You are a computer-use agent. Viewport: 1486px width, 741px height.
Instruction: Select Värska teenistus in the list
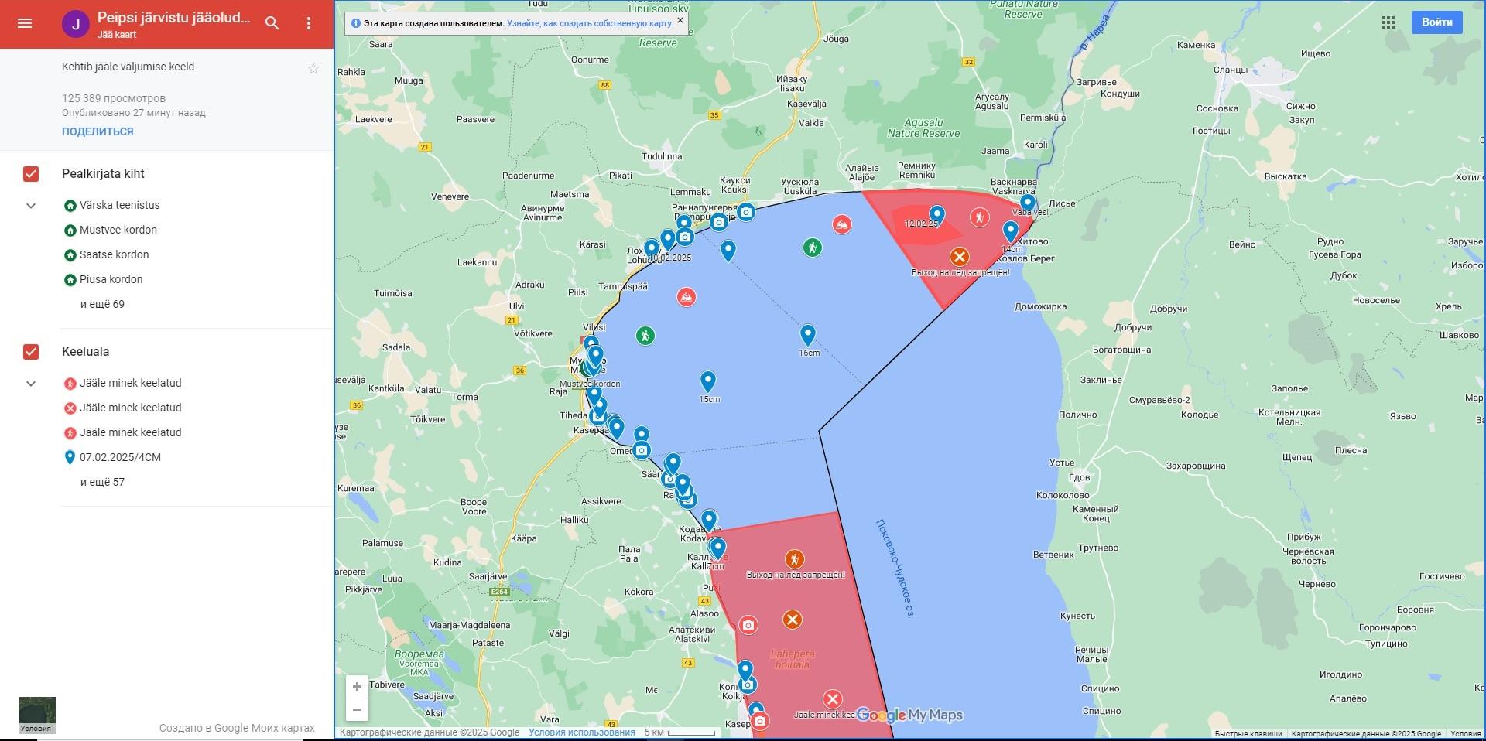(x=119, y=205)
